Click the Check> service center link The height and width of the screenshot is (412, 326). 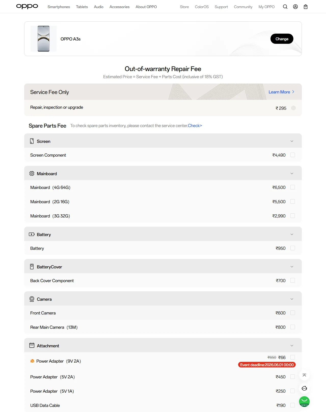(195, 126)
